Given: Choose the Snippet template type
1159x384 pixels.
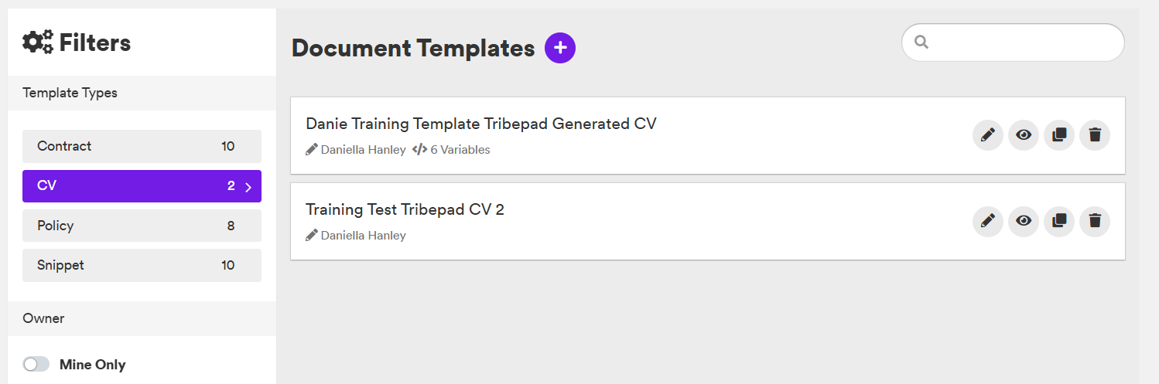Looking at the screenshot, I should (x=142, y=265).
